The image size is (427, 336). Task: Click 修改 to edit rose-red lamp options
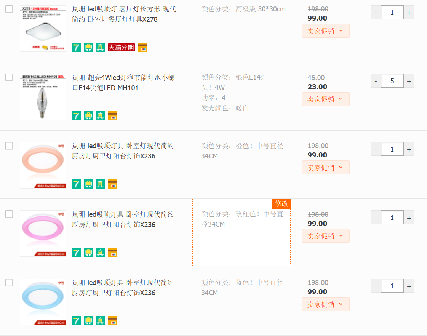coord(281,204)
